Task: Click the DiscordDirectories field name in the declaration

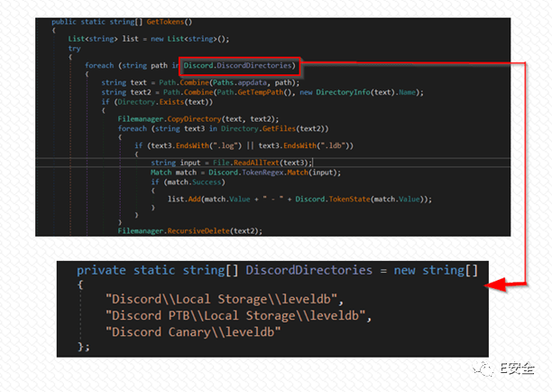Action: (308, 270)
